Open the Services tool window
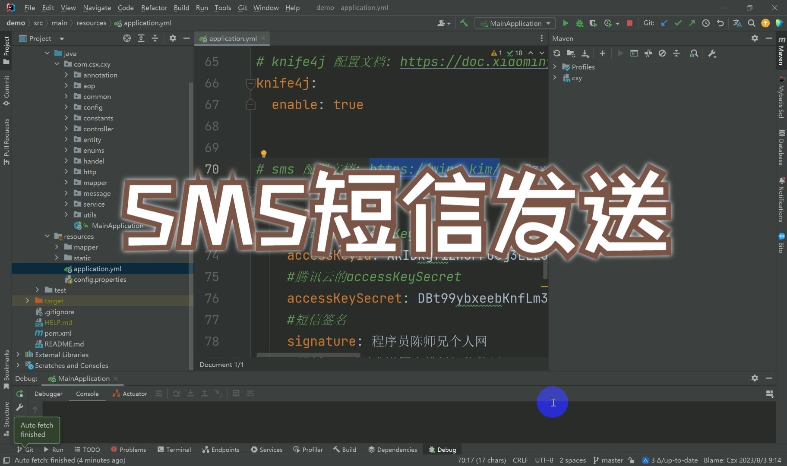This screenshot has width=787, height=466. coord(266,450)
